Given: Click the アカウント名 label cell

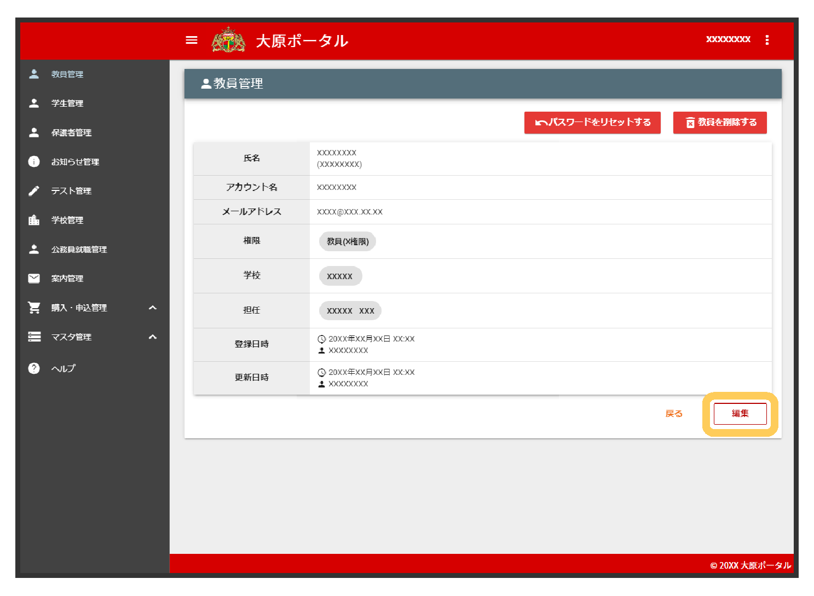Looking at the screenshot, I should [252, 187].
